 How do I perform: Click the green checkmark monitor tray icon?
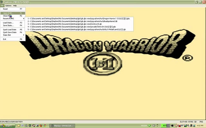pyautogui.click(x=185, y=126)
